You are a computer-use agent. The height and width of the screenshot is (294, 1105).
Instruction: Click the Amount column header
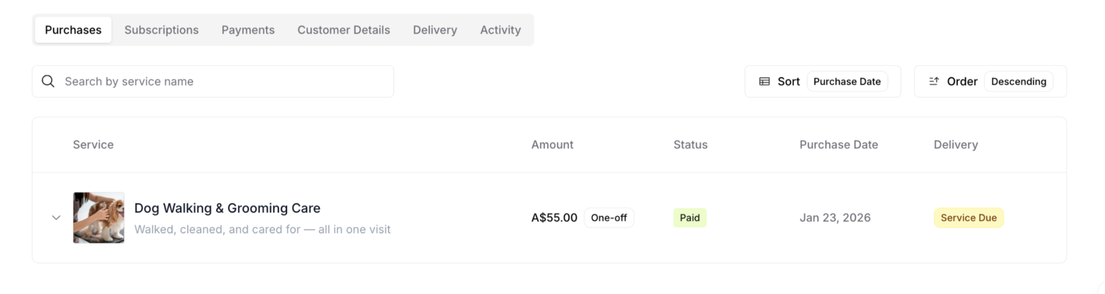tap(552, 145)
